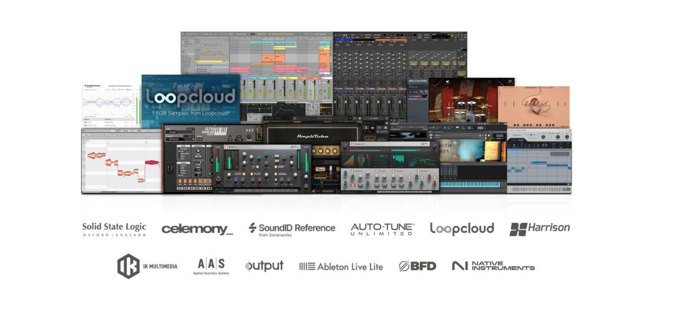Image resolution: width=681 pixels, height=310 pixels.
Task: Click the celemony_ logo
Action: point(197,229)
